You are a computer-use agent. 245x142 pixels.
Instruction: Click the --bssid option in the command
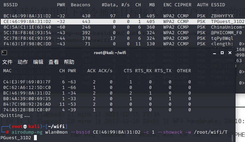point(80,132)
